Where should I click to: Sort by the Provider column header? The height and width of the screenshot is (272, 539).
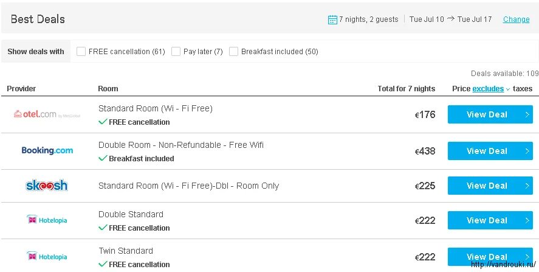pyautogui.click(x=21, y=89)
